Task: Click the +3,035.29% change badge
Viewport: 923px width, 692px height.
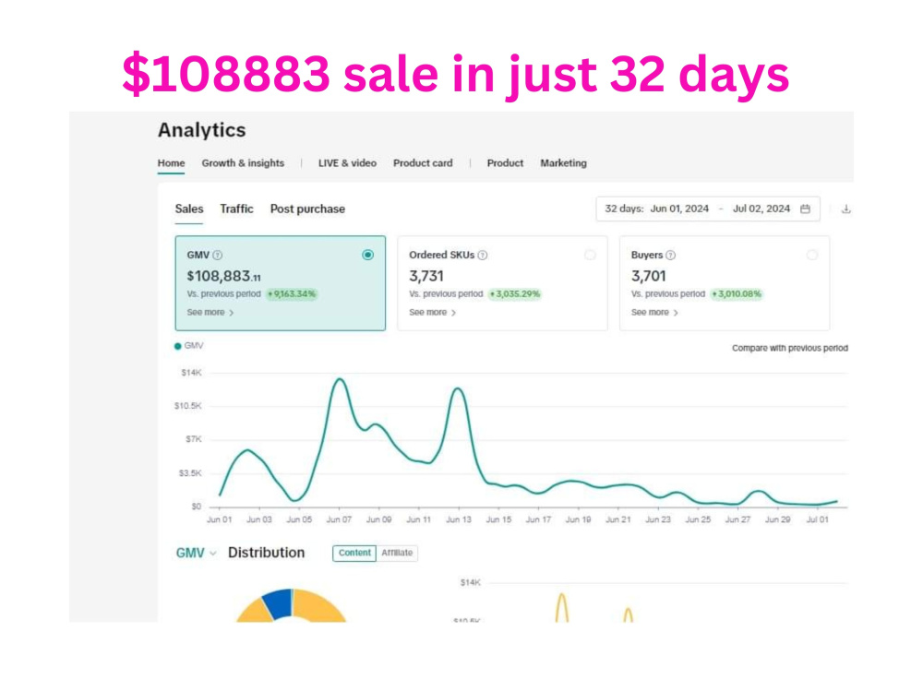Action: point(514,294)
